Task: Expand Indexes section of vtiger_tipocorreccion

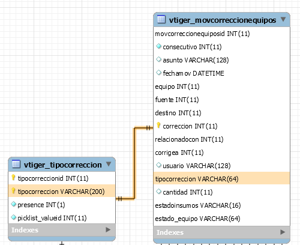Action: click(108, 229)
